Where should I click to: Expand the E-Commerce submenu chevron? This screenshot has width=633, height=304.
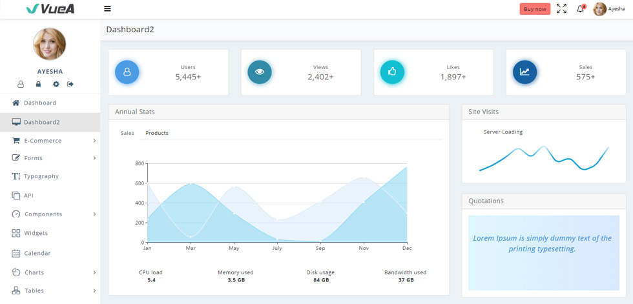94,141
